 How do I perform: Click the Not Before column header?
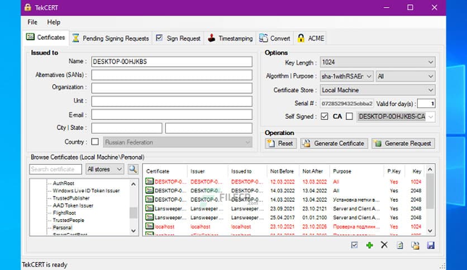pos(282,171)
